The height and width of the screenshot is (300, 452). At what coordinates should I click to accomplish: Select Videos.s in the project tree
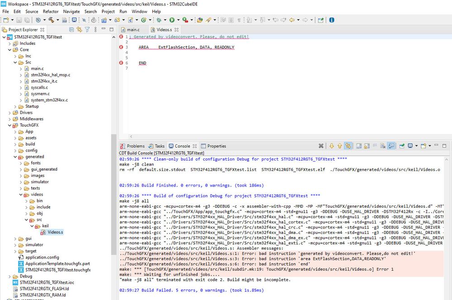(x=55, y=232)
